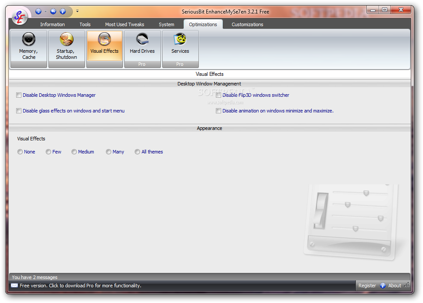
Task: Select the Optimizations tab
Action: pos(203,24)
